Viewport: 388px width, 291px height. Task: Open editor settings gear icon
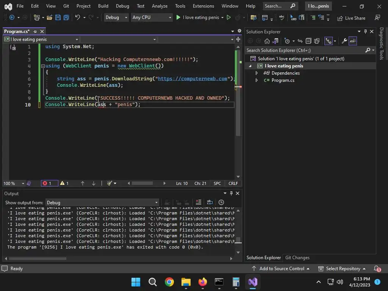coord(239,31)
